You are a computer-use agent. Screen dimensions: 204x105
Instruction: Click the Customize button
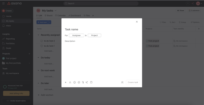tap(194, 10)
